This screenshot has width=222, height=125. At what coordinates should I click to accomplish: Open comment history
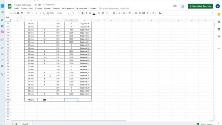click(x=175, y=6)
